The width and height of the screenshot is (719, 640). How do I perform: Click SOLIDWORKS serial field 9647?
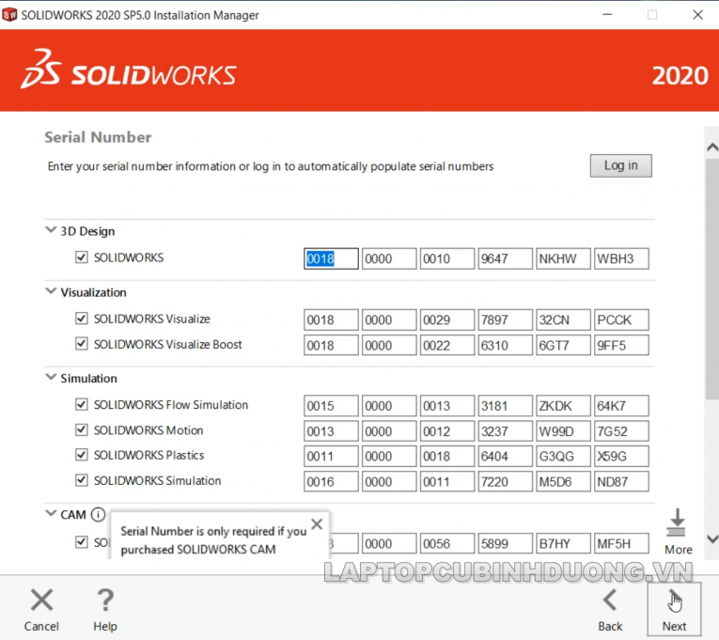[506, 258]
